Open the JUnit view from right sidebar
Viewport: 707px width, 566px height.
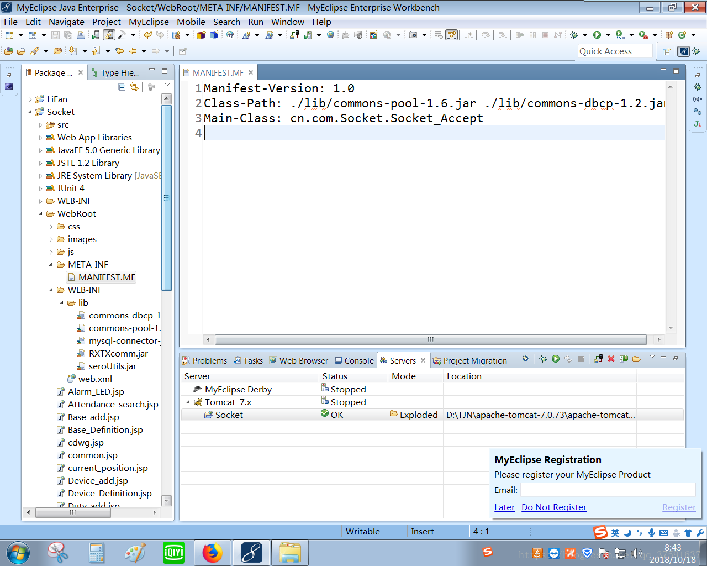click(x=698, y=124)
